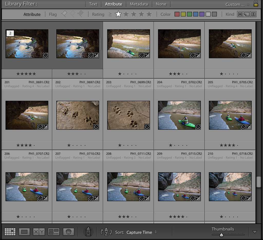Open the Custom filter preset dropdown
Viewport: 263px width, 240px height.
237,4
